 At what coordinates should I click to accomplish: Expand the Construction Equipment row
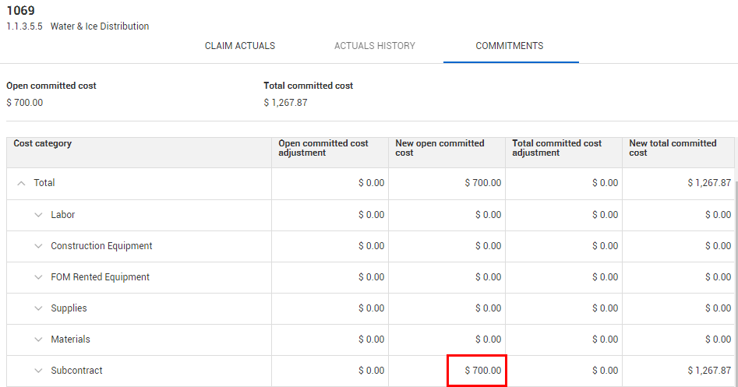point(38,246)
